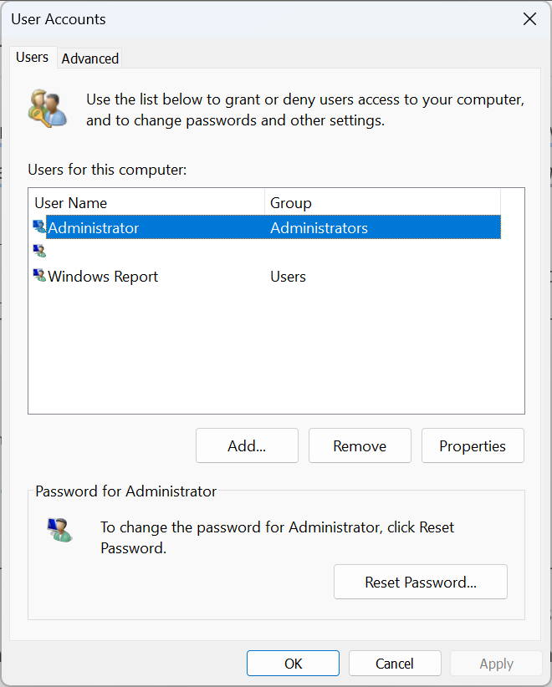Click the Administrator account icon

click(38, 226)
